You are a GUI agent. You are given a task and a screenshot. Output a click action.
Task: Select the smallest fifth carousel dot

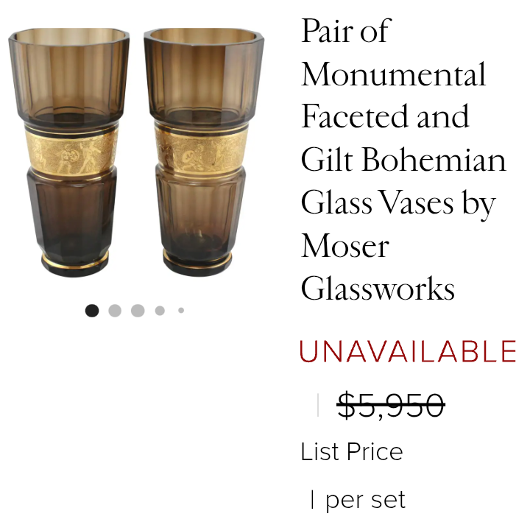click(x=181, y=311)
